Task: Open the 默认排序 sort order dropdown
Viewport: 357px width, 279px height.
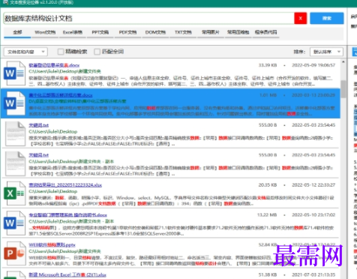Action: point(326,52)
